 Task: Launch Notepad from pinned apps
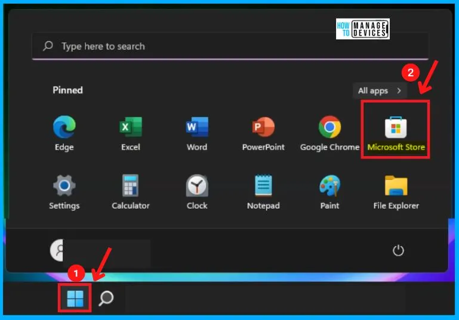263,192
